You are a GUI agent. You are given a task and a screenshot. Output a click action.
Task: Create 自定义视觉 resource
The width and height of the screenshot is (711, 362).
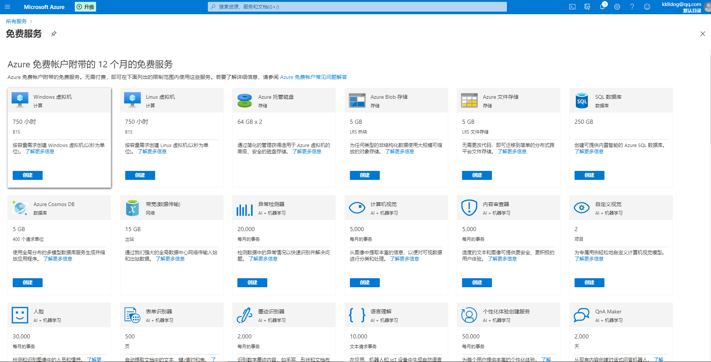[x=589, y=283]
